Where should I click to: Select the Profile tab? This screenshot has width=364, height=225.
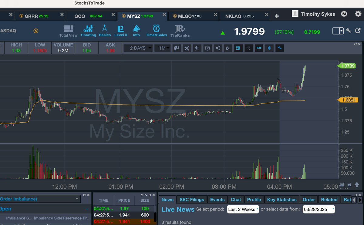pos(254,200)
